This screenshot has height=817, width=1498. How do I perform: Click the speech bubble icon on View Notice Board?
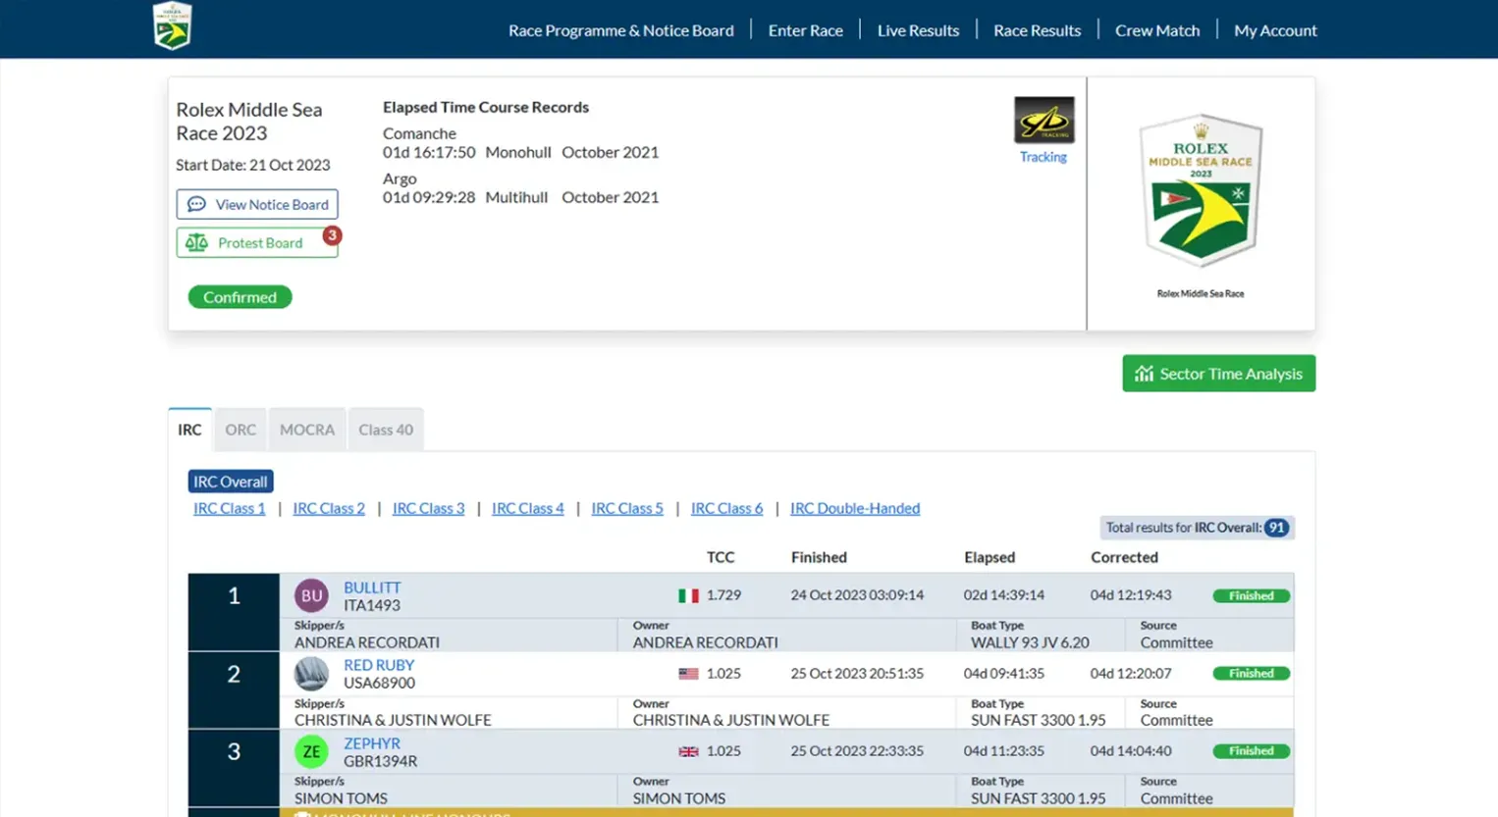click(196, 204)
